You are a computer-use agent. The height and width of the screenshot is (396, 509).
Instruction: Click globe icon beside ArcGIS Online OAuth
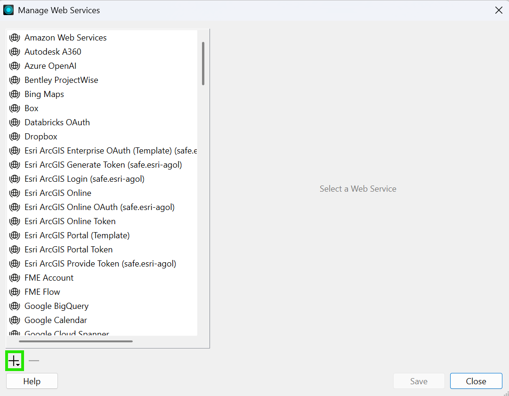pyautogui.click(x=15, y=207)
